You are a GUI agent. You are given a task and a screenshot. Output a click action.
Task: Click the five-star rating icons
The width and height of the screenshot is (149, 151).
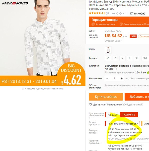point(95,13)
